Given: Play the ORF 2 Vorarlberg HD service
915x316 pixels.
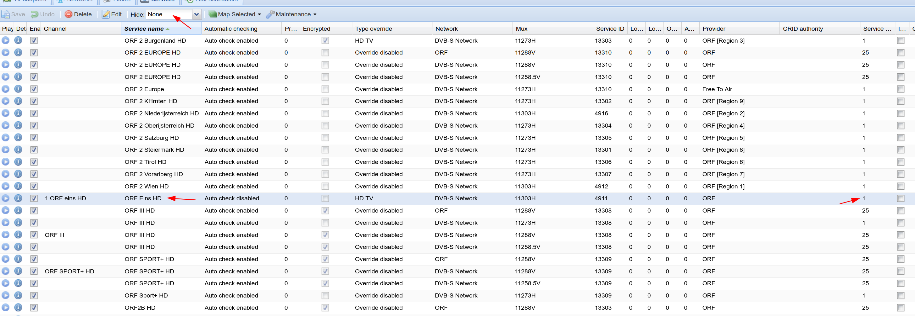Looking at the screenshot, I should (5, 174).
